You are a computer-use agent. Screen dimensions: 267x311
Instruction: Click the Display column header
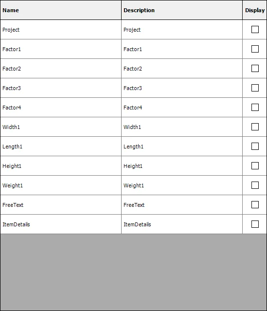pyautogui.click(x=255, y=10)
